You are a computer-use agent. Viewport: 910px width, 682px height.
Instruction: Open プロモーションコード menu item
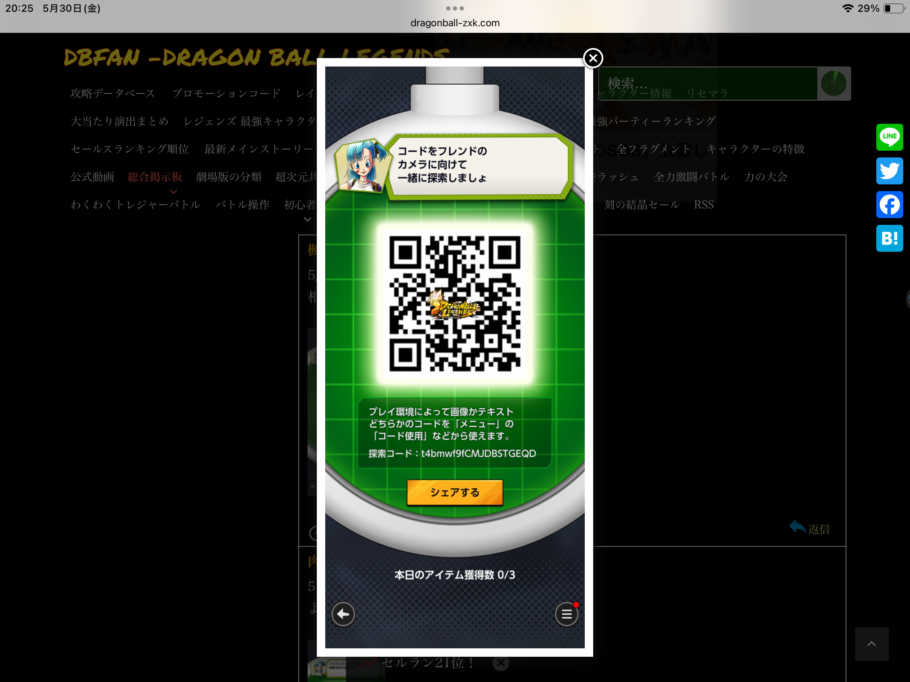(x=227, y=93)
